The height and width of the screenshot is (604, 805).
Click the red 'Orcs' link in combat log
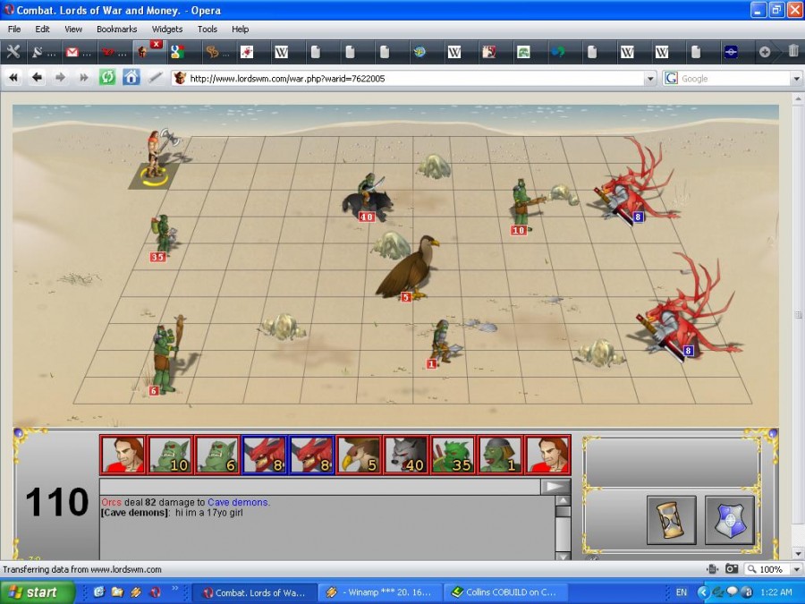pyautogui.click(x=112, y=502)
